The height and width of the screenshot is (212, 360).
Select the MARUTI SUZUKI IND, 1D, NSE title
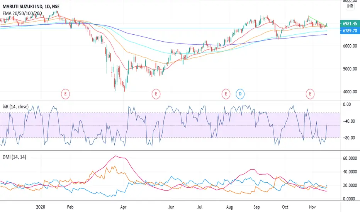pyautogui.click(x=31, y=7)
